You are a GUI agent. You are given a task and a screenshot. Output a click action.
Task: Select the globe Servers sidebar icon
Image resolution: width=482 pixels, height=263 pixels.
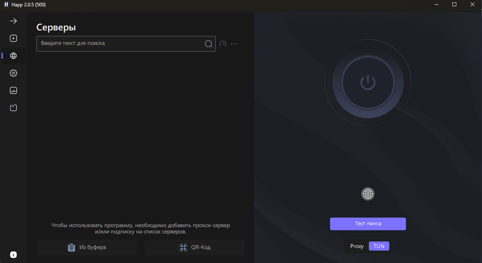tap(13, 56)
